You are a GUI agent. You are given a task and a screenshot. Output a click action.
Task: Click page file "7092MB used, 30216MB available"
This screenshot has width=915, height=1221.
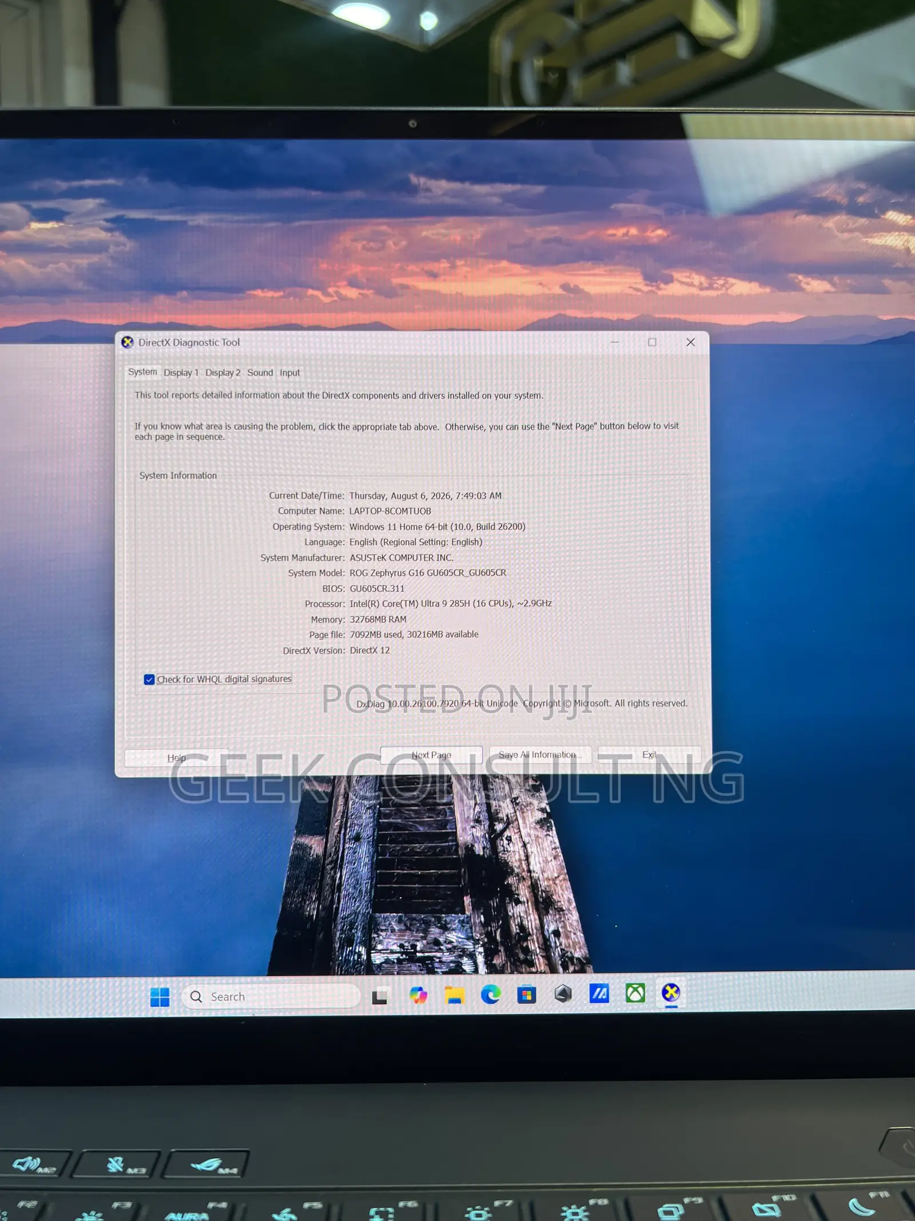[x=415, y=635]
